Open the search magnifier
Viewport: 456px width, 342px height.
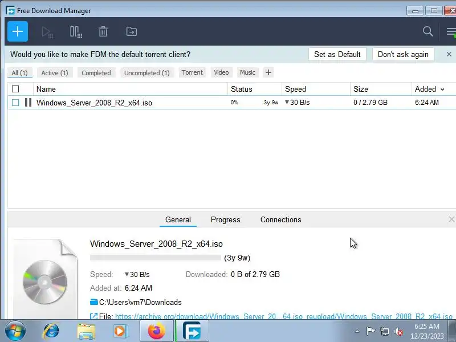click(428, 31)
